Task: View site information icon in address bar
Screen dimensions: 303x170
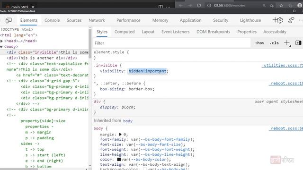Action: click(209, 5)
